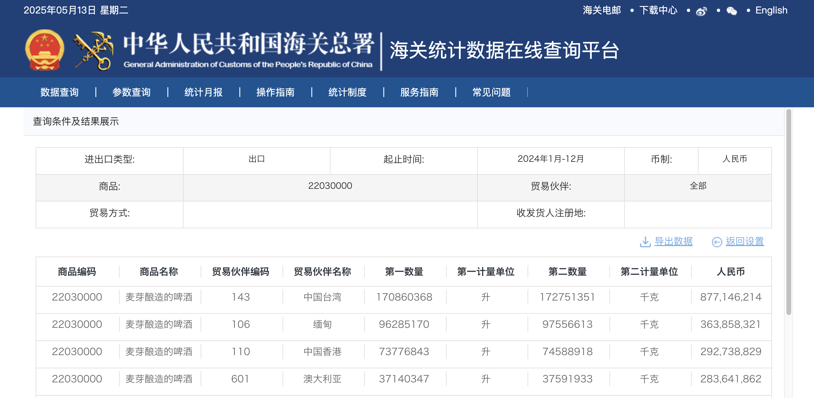Click the 人民币 column header
Viewport: 814px width, 398px height.
[x=731, y=272]
